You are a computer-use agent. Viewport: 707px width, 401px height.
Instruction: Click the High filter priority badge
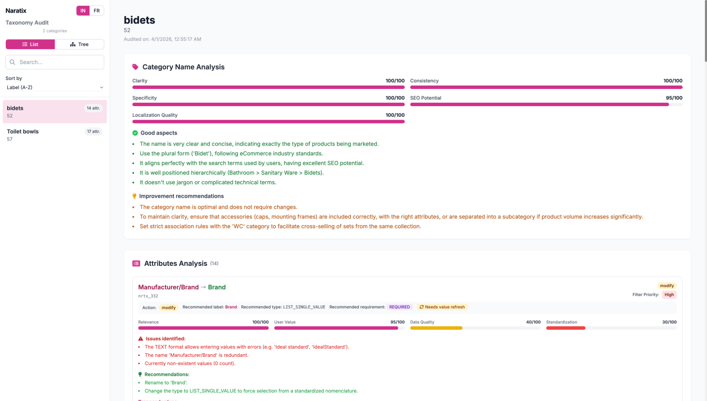pyautogui.click(x=669, y=294)
